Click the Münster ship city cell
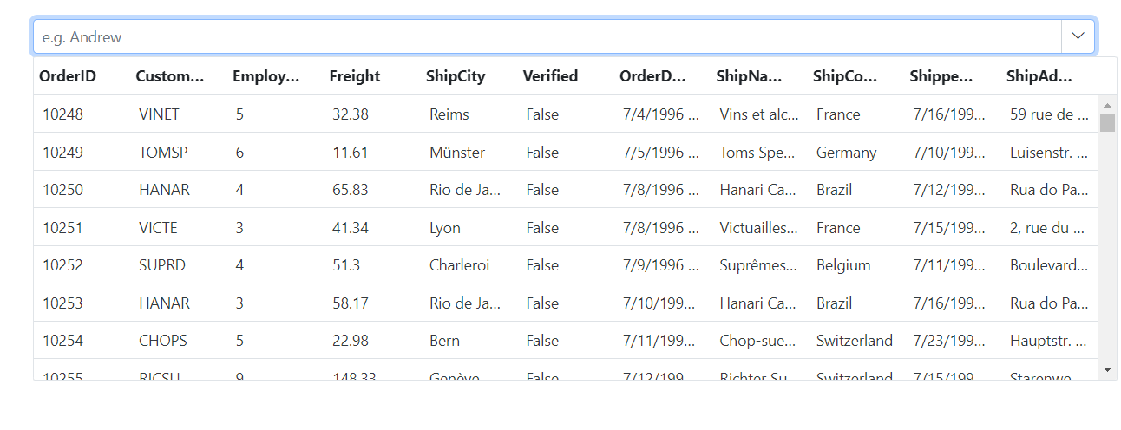Screen dimensions: 1121x430 (457, 153)
